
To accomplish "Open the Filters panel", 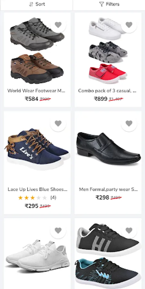I will [x=109, y=4].
